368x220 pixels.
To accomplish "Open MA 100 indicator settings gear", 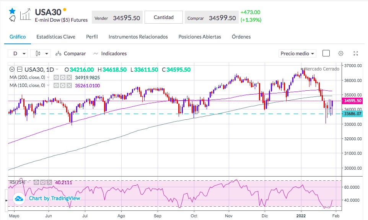I will tap(63, 85).
